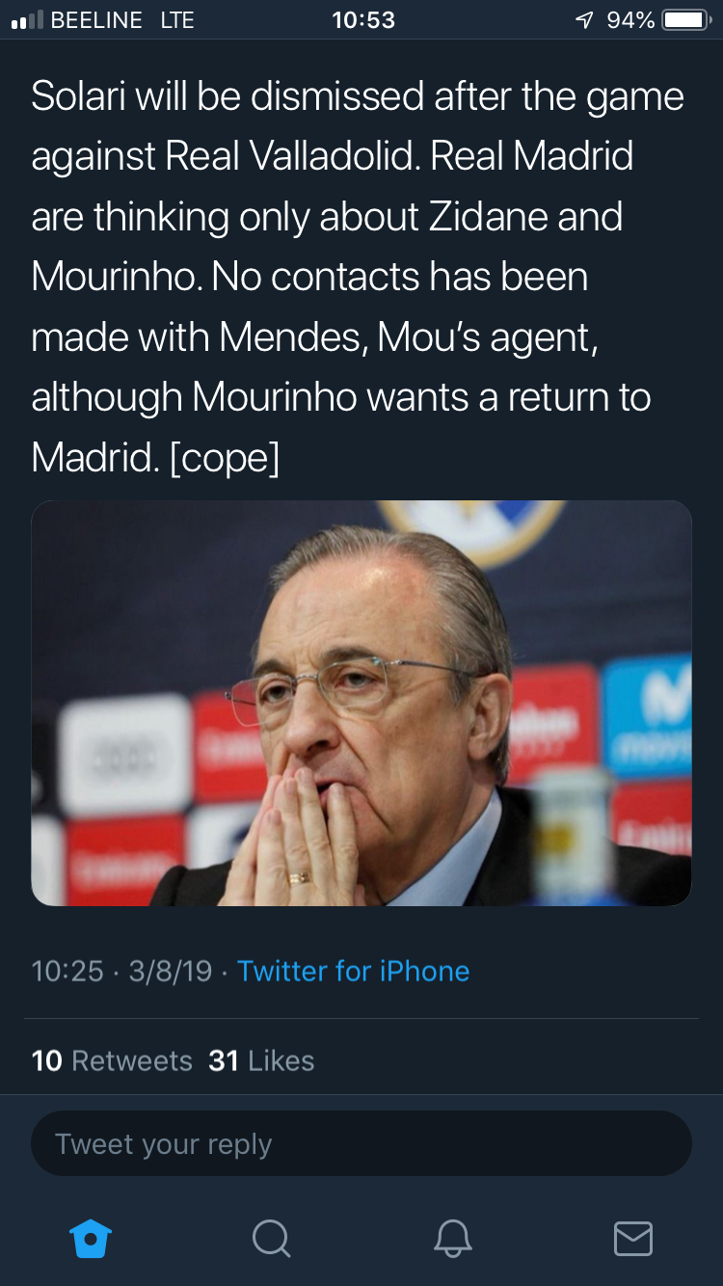723x1286 pixels.
Task: Tap the 94% battery percentage
Action: coord(630,20)
